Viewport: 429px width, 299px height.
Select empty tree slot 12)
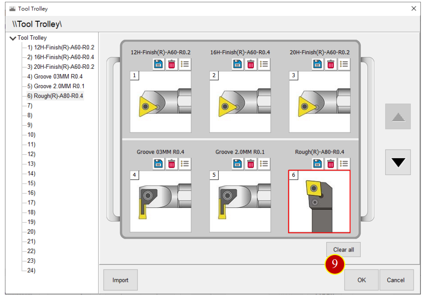point(32,154)
